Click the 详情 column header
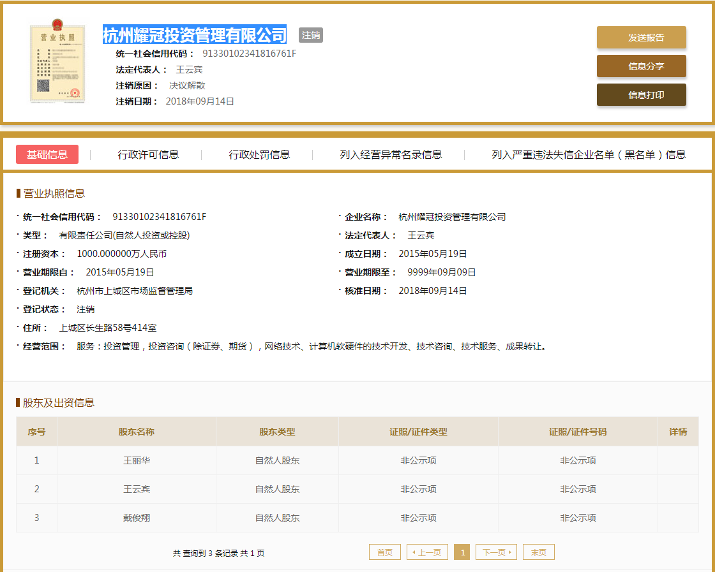Viewport: 715px width, 572px height. click(678, 432)
